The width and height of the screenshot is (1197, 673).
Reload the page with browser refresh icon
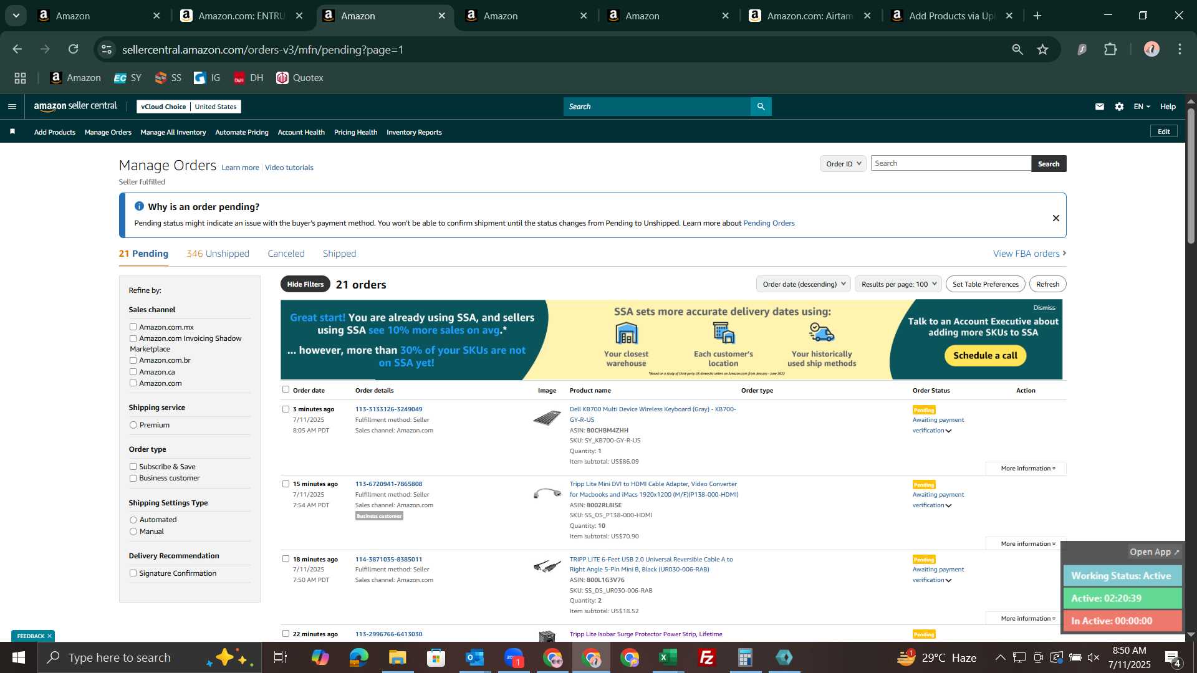74,49
